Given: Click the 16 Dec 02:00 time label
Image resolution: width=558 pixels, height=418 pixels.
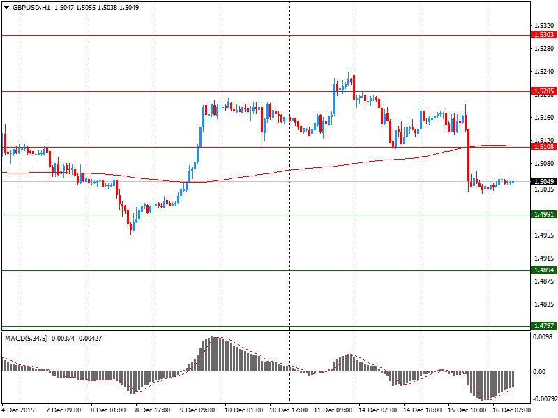Looking at the screenshot, I should point(511,410).
